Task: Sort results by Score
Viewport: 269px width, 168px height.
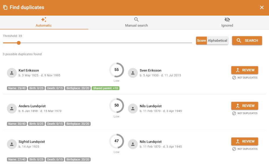Action: pos(201,41)
